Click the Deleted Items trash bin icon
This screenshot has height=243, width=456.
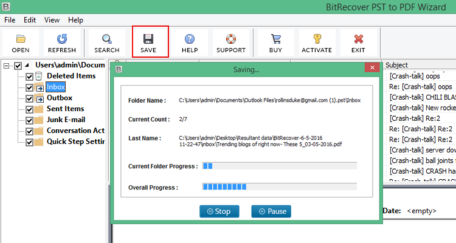(x=38, y=76)
